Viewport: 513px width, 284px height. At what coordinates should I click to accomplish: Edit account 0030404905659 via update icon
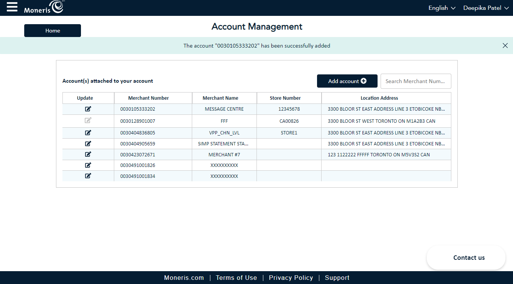point(88,144)
